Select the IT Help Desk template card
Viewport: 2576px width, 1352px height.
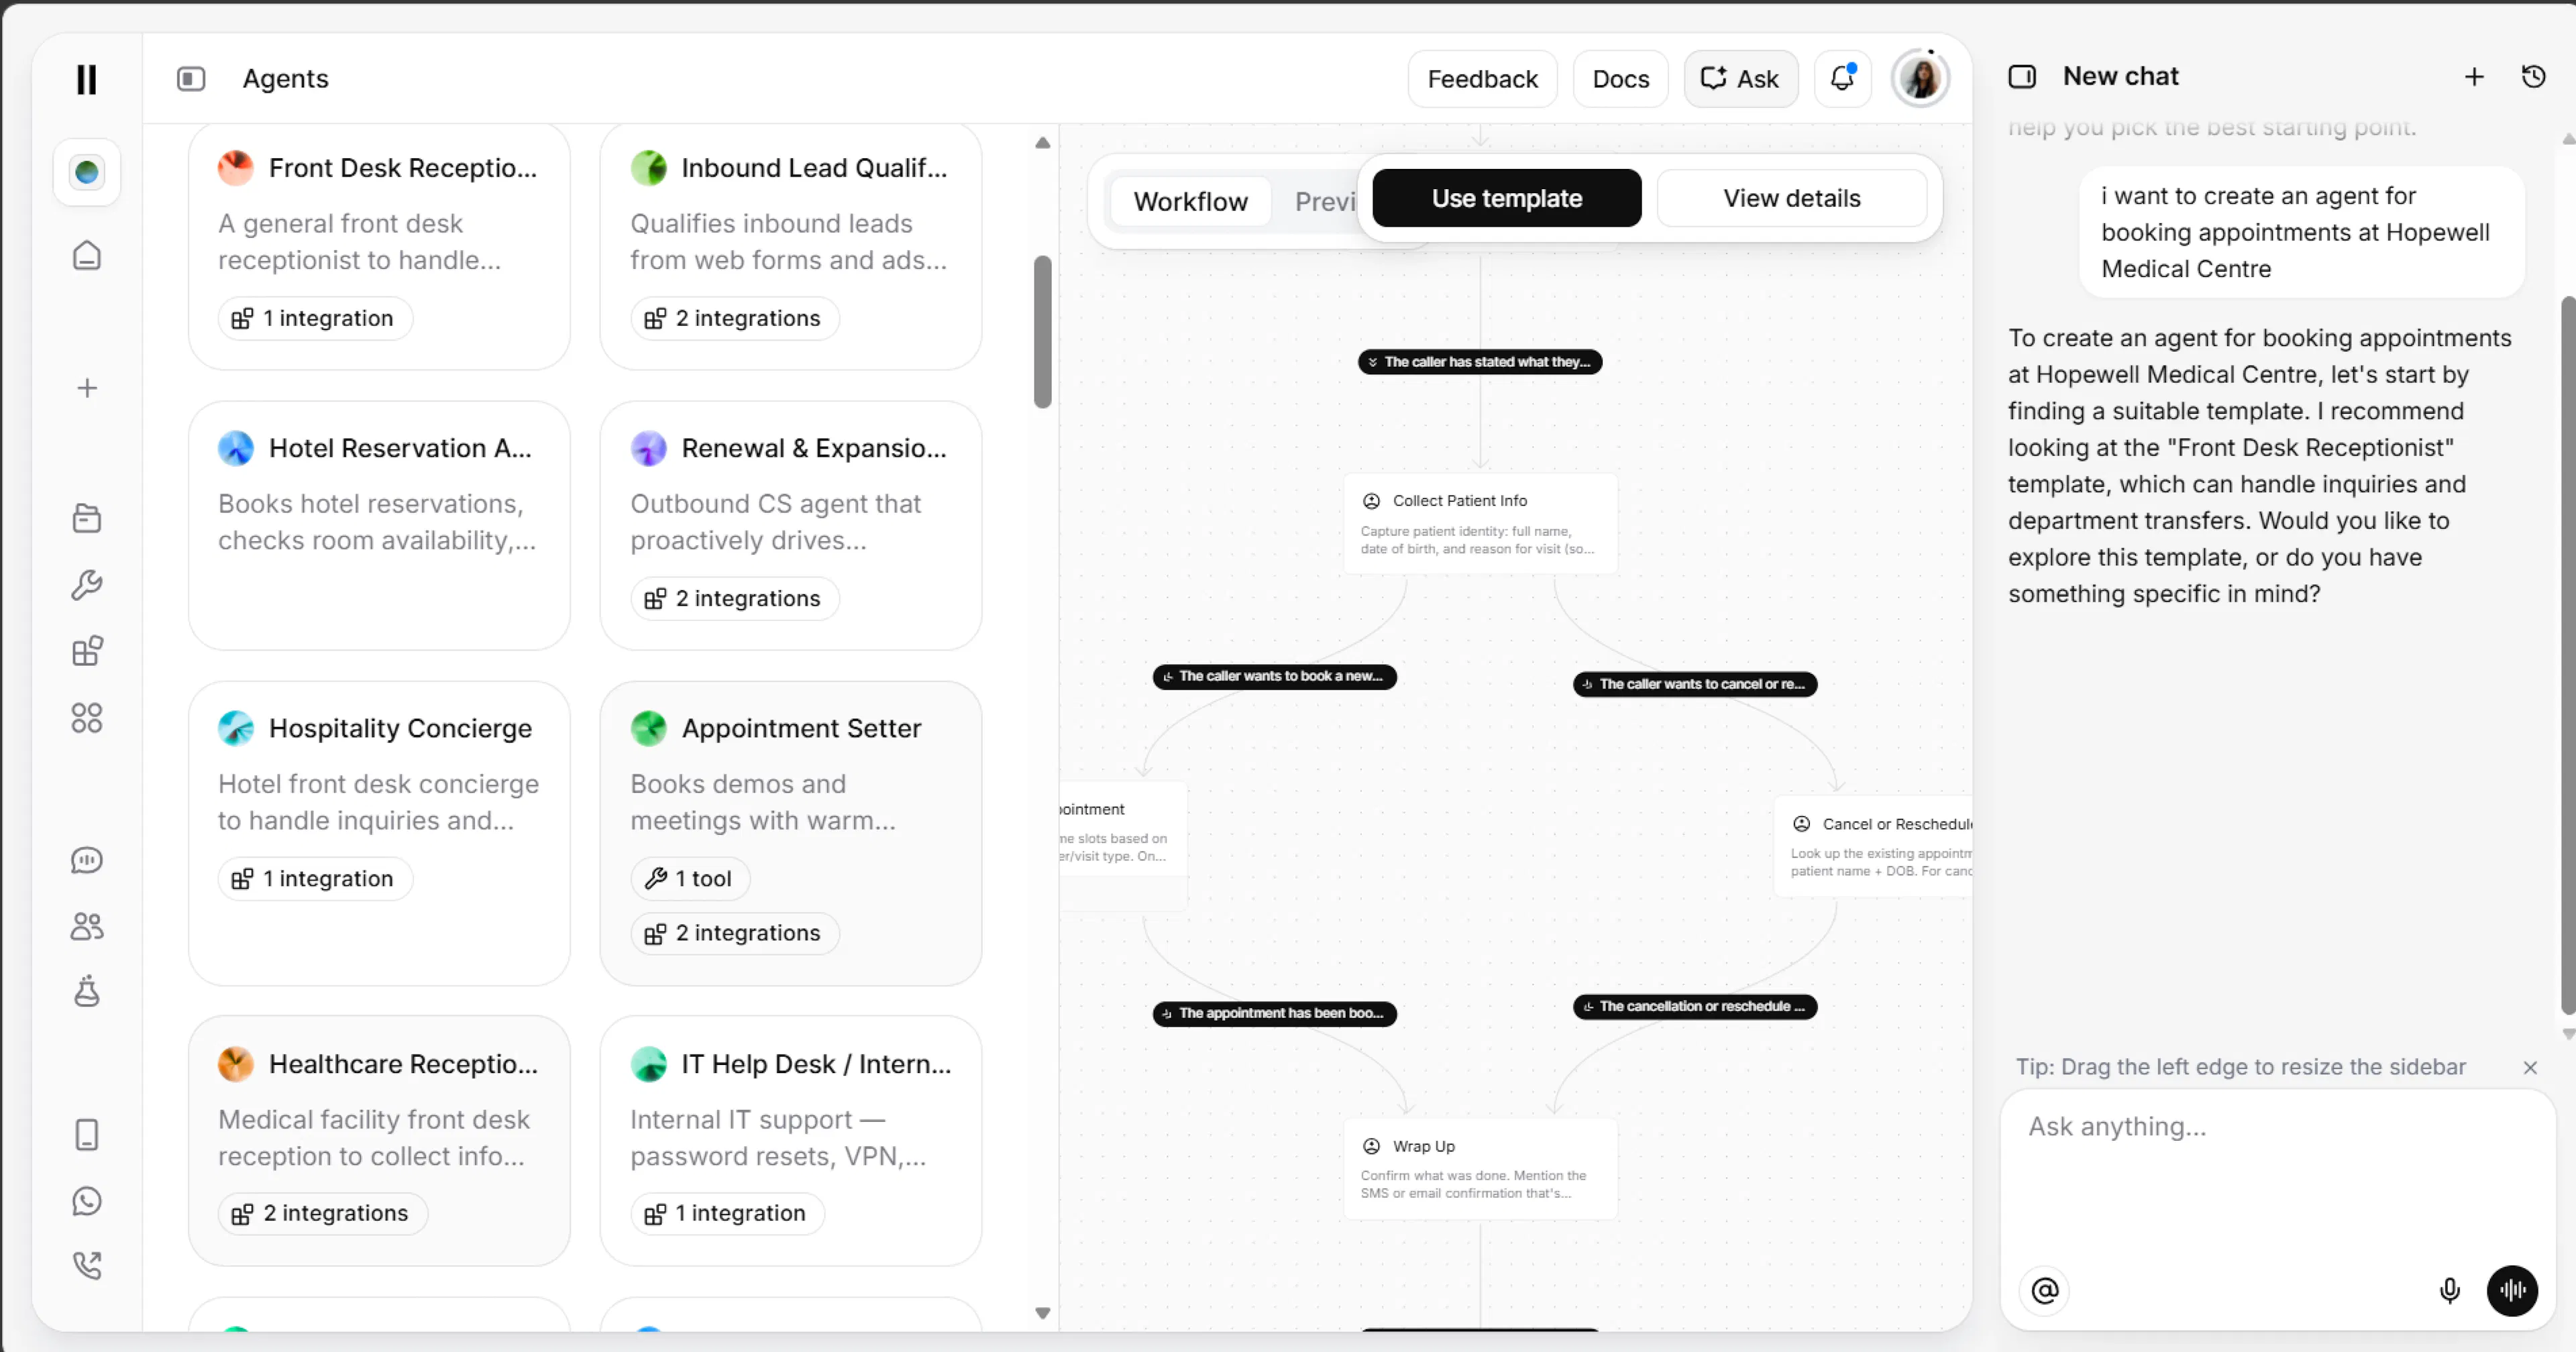pos(790,1141)
